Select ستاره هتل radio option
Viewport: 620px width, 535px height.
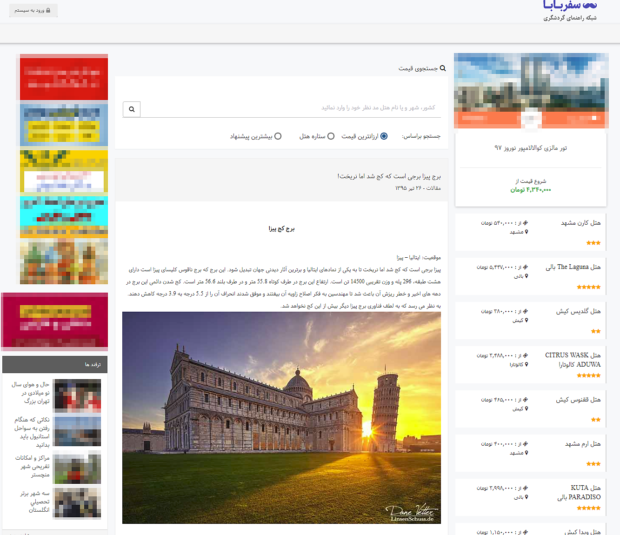coord(331,136)
